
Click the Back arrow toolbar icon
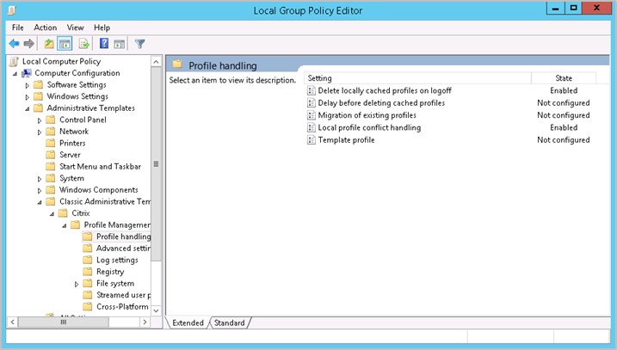click(14, 44)
